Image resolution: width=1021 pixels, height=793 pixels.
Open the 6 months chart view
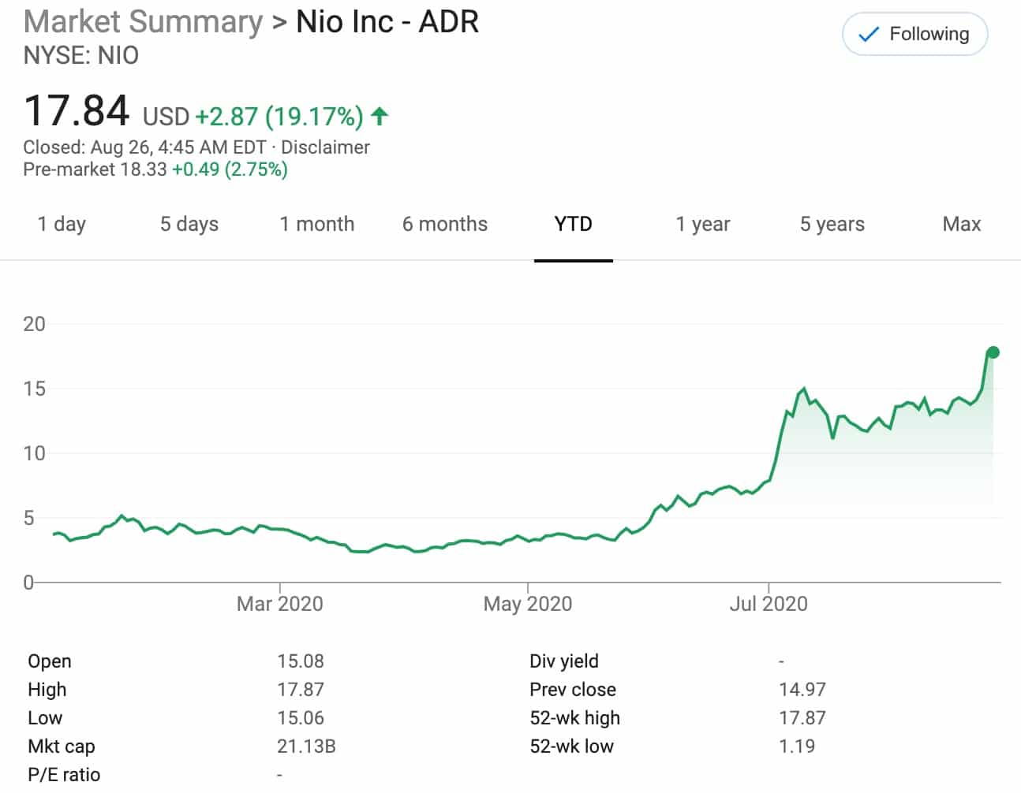click(x=445, y=225)
